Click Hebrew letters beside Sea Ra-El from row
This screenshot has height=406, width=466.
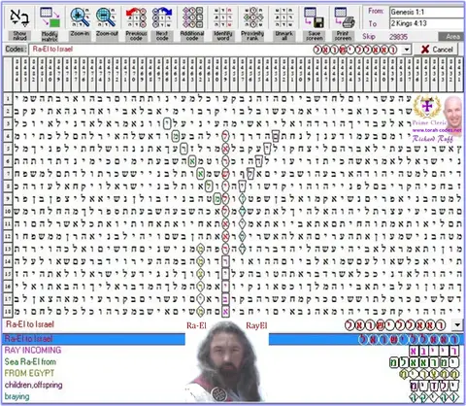coord(424,362)
